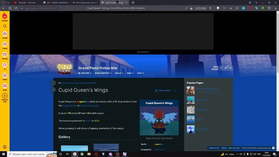Image resolution: width=279 pixels, height=157 pixels.
Task: Open the teal-haired popular page thumbnail
Action: click(x=191, y=100)
